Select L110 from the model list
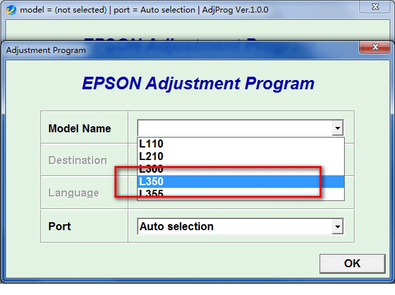The width and height of the screenshot is (395, 295). click(241, 144)
